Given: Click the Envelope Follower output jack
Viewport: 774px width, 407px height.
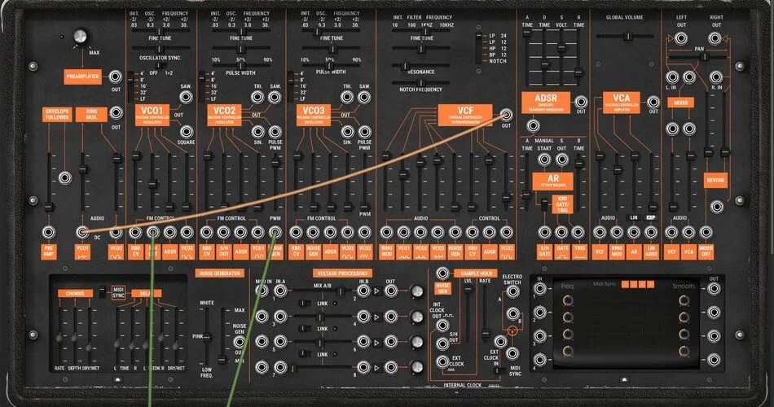Looking at the screenshot, I should coord(64,178).
